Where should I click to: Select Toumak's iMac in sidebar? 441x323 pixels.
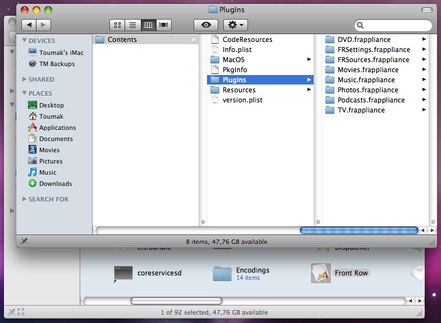click(56, 53)
